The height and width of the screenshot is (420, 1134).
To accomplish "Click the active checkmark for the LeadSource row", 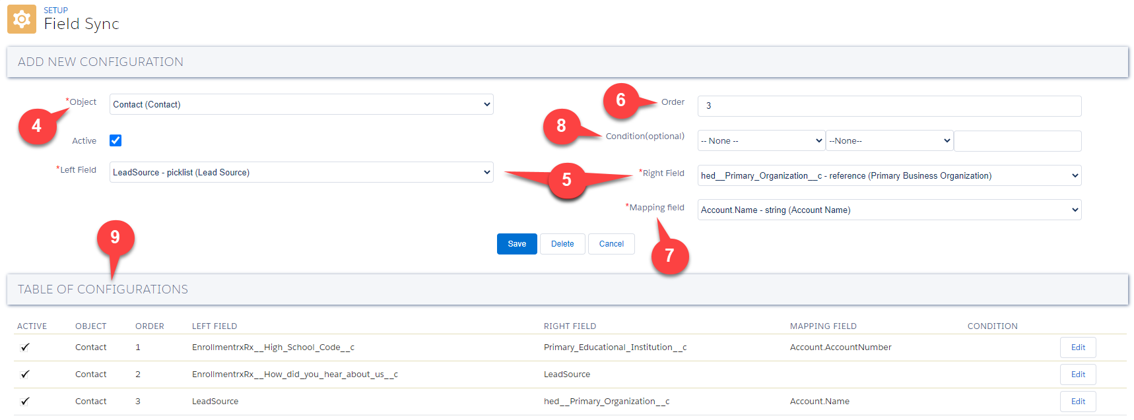I will (x=25, y=402).
